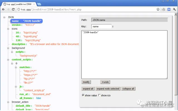Collapse the scripts node
The image size is (178, 111).
[12, 52]
